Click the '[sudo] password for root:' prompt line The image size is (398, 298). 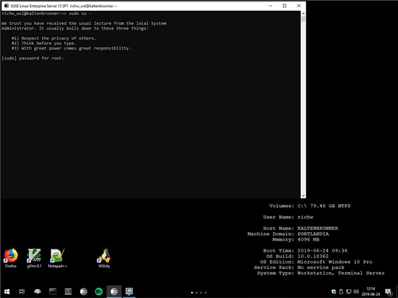(32, 58)
